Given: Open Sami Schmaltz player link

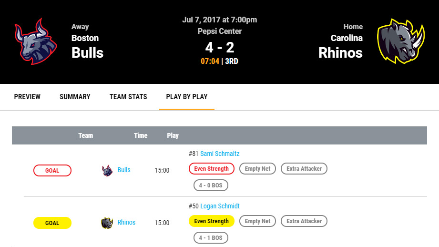Looking at the screenshot, I should click(220, 154).
